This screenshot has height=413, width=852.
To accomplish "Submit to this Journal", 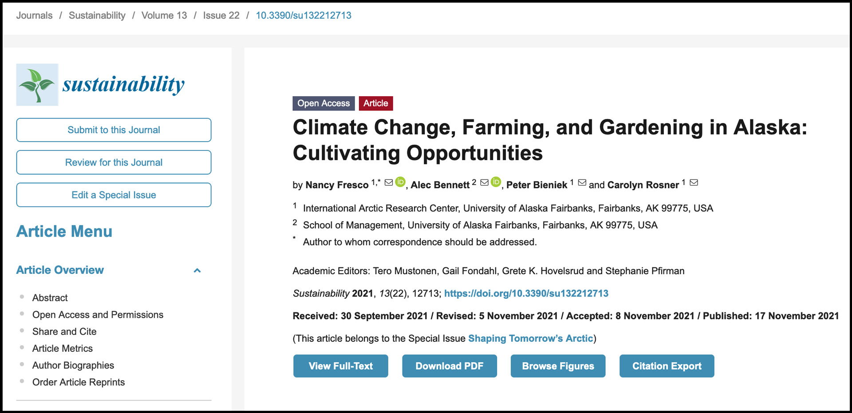I will (114, 130).
